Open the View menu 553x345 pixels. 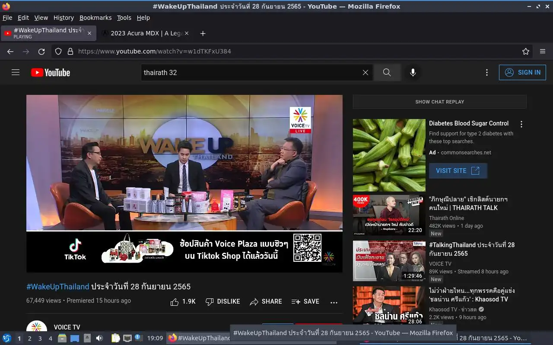pyautogui.click(x=41, y=18)
